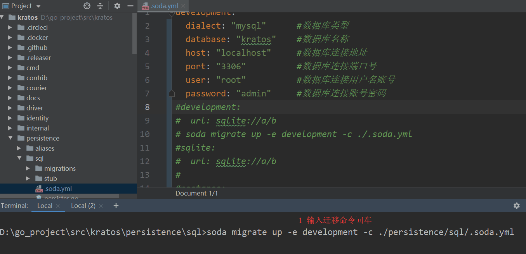The width and height of the screenshot is (526, 254).
Task: Close the Local (2) terminal tab
Action: (x=101, y=206)
